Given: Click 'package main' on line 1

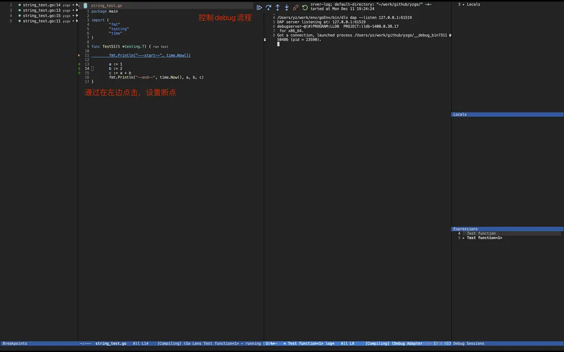Looking at the screenshot, I should pos(104,11).
